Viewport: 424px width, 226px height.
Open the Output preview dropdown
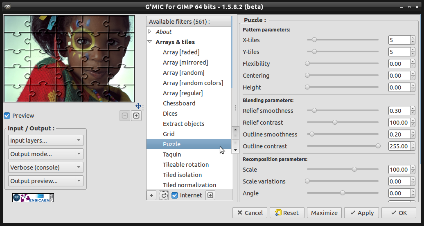[46, 181]
